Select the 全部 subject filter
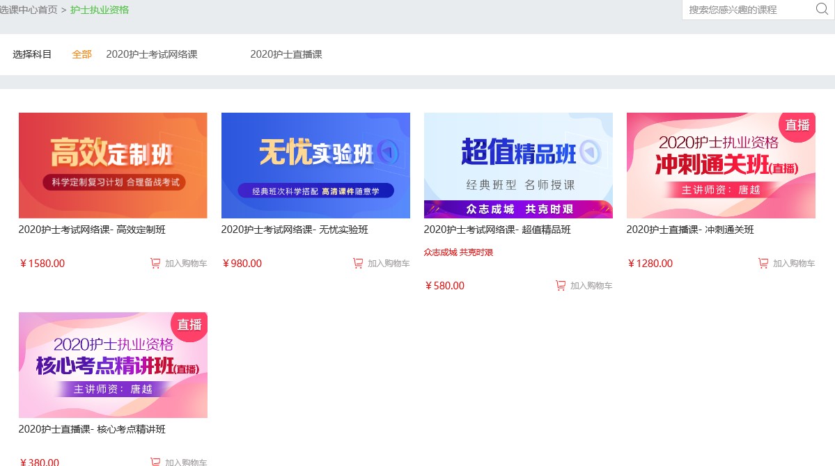Image resolution: width=835 pixels, height=466 pixels. 81,54
